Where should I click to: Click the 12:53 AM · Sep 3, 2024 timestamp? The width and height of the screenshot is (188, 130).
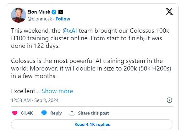pos(35,100)
